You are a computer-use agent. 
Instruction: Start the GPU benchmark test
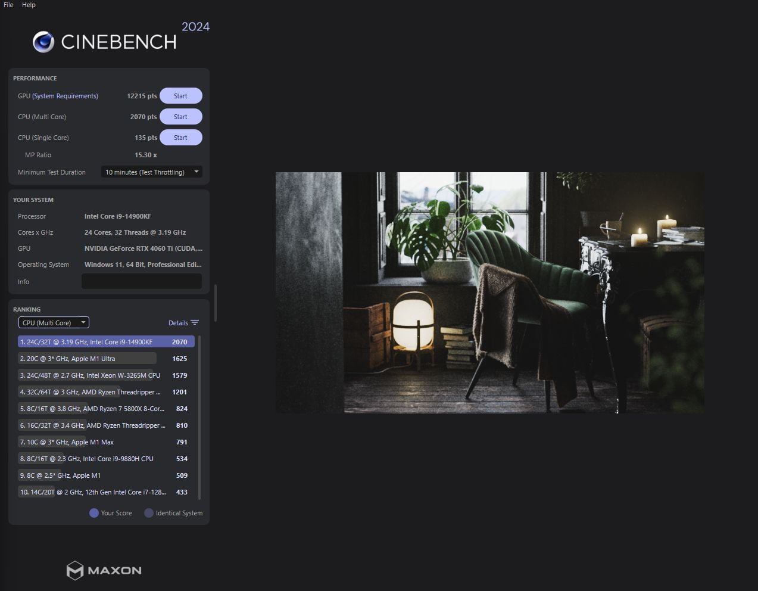(180, 96)
